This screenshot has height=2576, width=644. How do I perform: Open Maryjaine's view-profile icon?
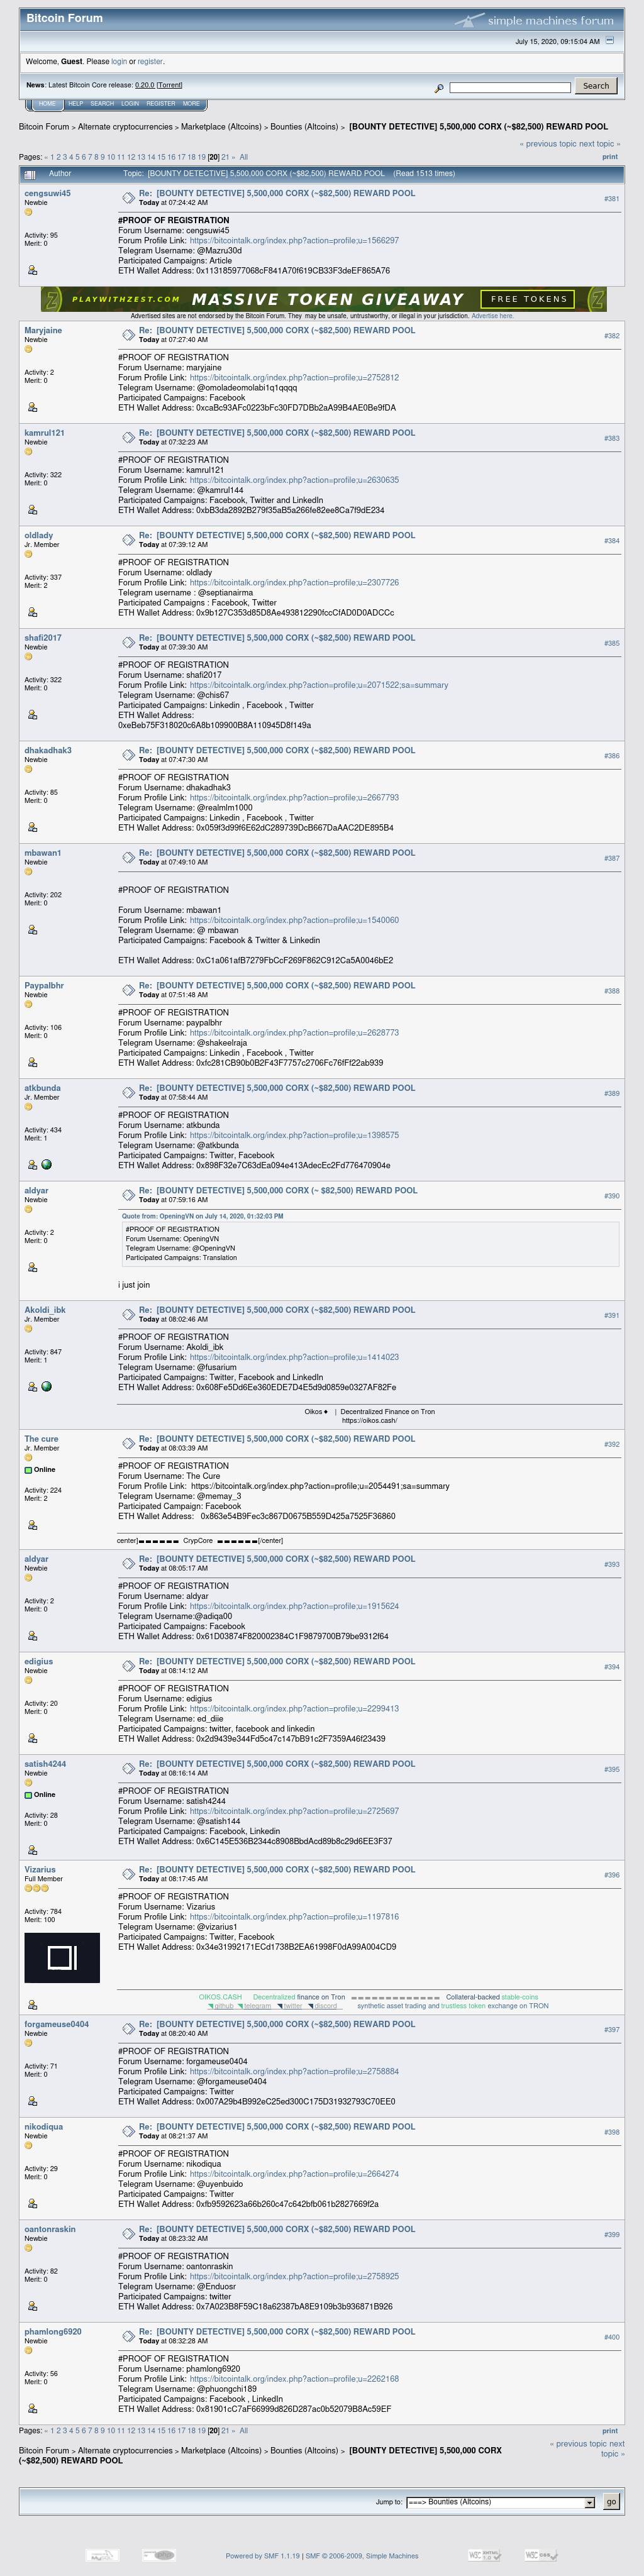pyautogui.click(x=32, y=407)
